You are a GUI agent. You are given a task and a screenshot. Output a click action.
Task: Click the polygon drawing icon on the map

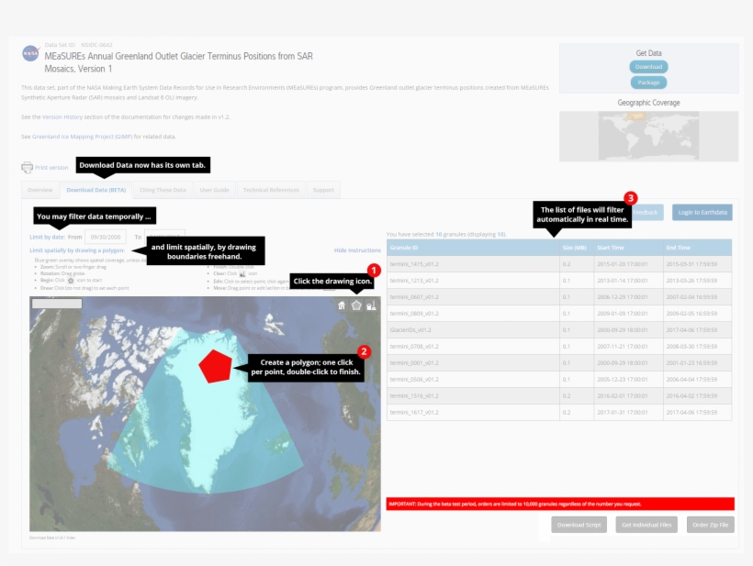click(x=356, y=305)
